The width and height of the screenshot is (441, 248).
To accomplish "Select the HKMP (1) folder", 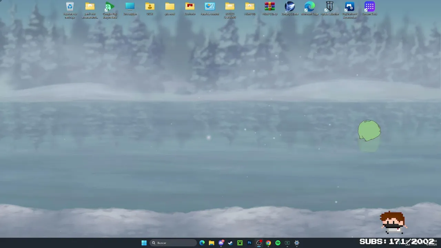I will [x=250, y=9].
